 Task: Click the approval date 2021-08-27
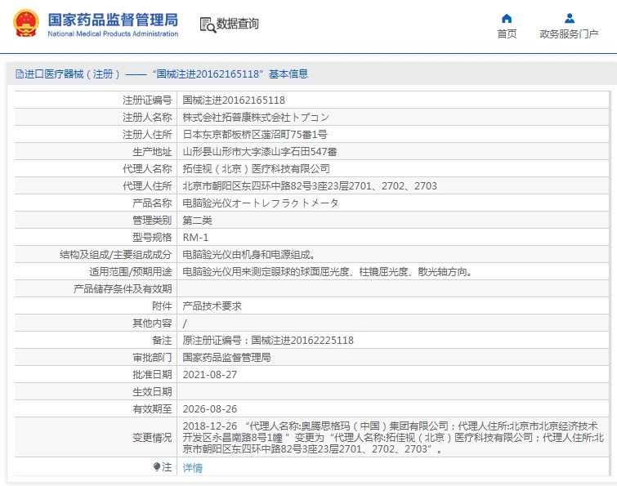[x=209, y=374]
